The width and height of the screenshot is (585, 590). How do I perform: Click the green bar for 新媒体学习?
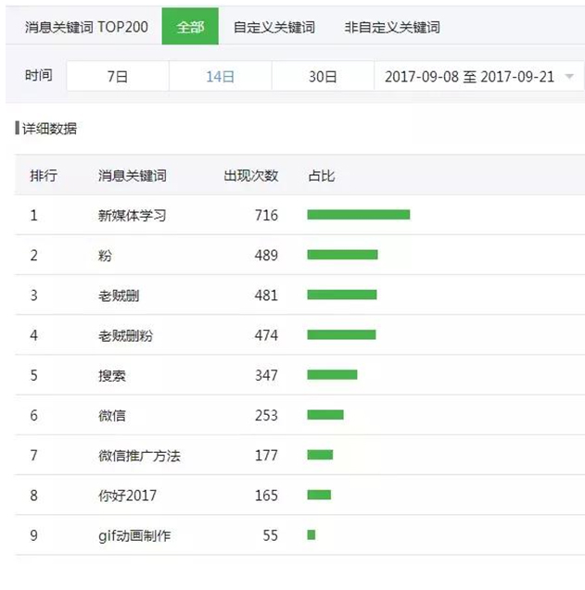[x=358, y=215]
